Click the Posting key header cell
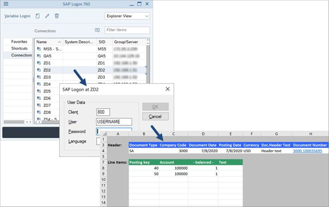This screenshot has height=207, width=329. pos(144,162)
